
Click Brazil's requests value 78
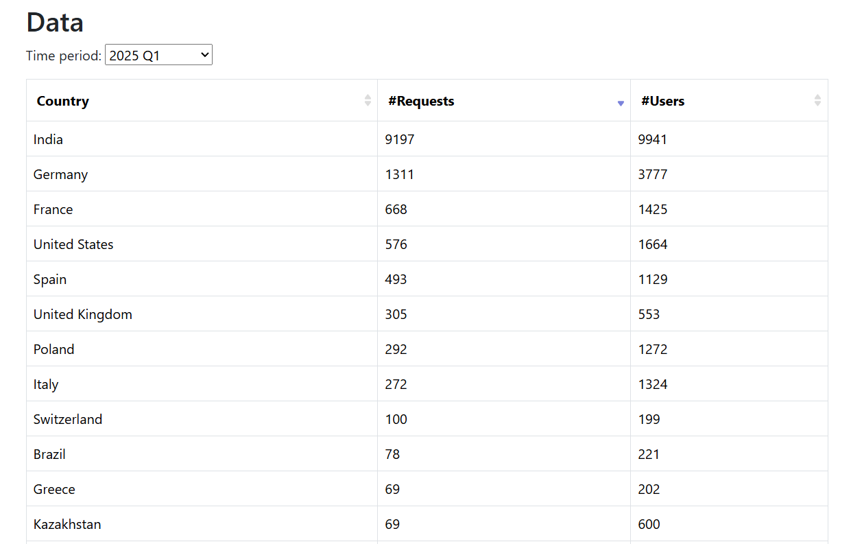click(x=392, y=455)
